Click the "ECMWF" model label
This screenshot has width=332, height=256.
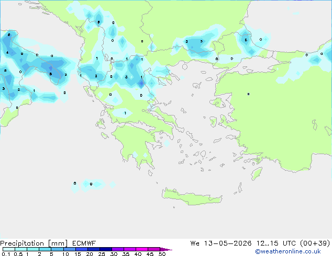click(x=84, y=243)
